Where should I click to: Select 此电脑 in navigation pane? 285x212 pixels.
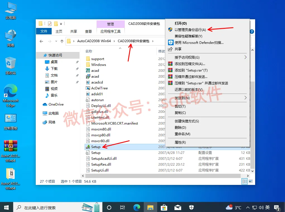click(x=53, y=113)
